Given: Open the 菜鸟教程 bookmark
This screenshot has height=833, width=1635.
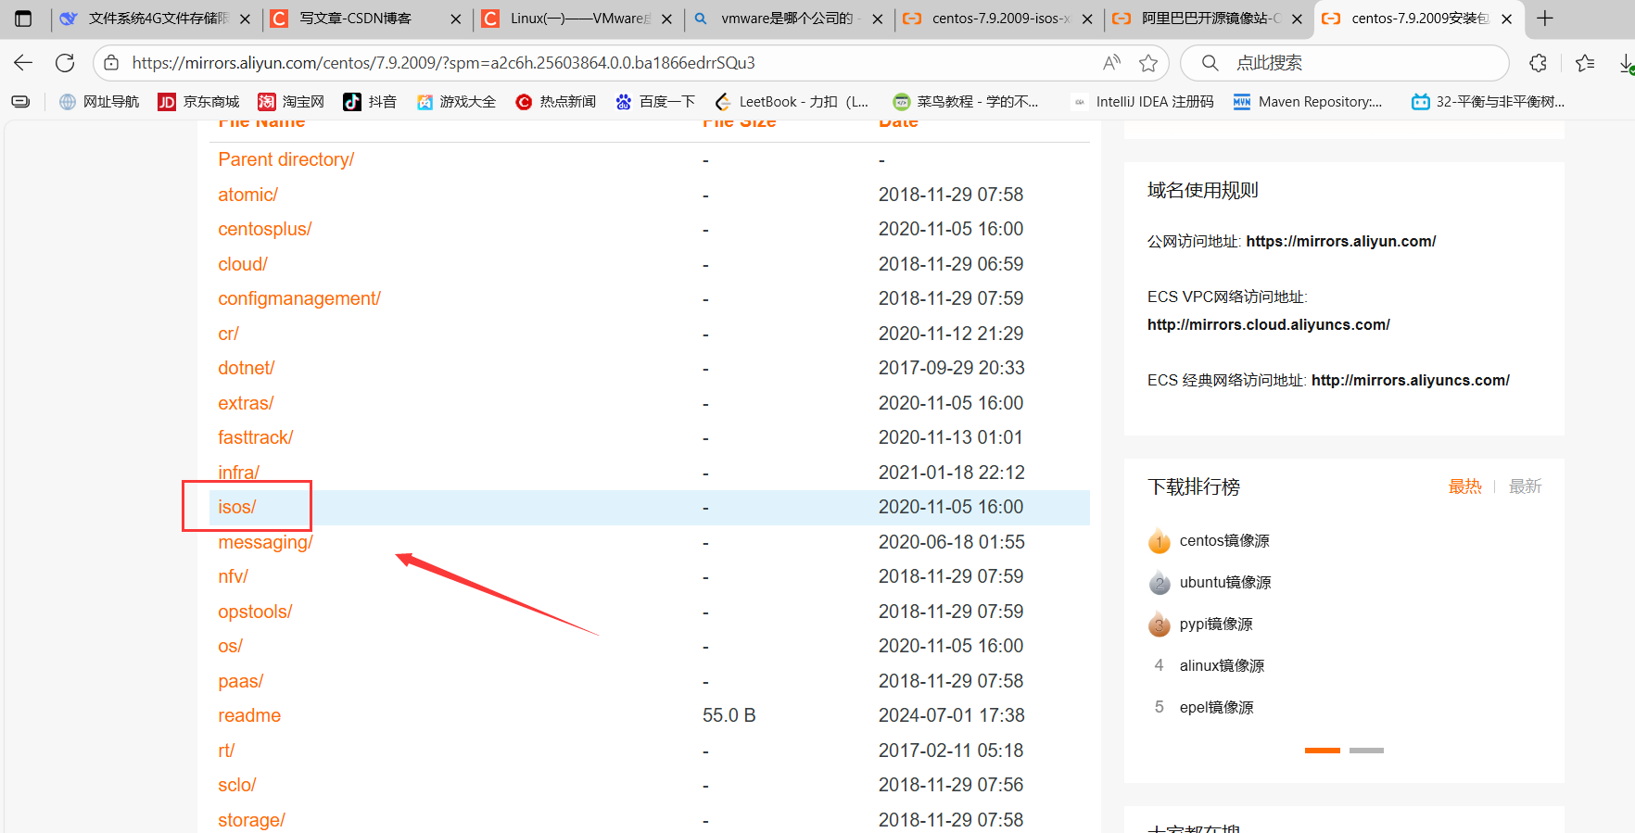Looking at the screenshot, I should click(x=966, y=102).
